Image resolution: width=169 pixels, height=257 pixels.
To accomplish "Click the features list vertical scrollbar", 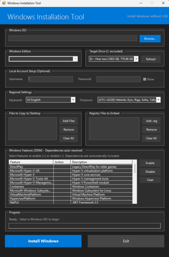I will point(135,182).
